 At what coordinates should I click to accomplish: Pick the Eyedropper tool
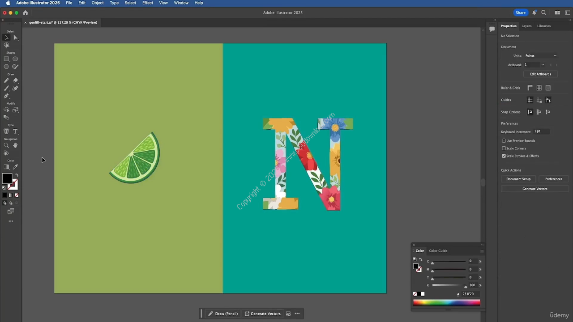click(15, 167)
